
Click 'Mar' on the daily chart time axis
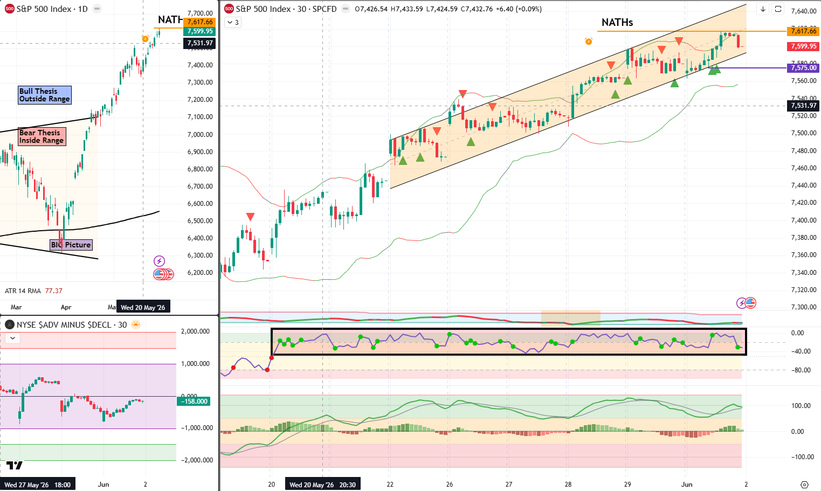point(16,307)
